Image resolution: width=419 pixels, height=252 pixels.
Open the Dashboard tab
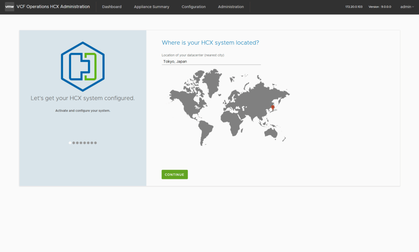pos(112,7)
